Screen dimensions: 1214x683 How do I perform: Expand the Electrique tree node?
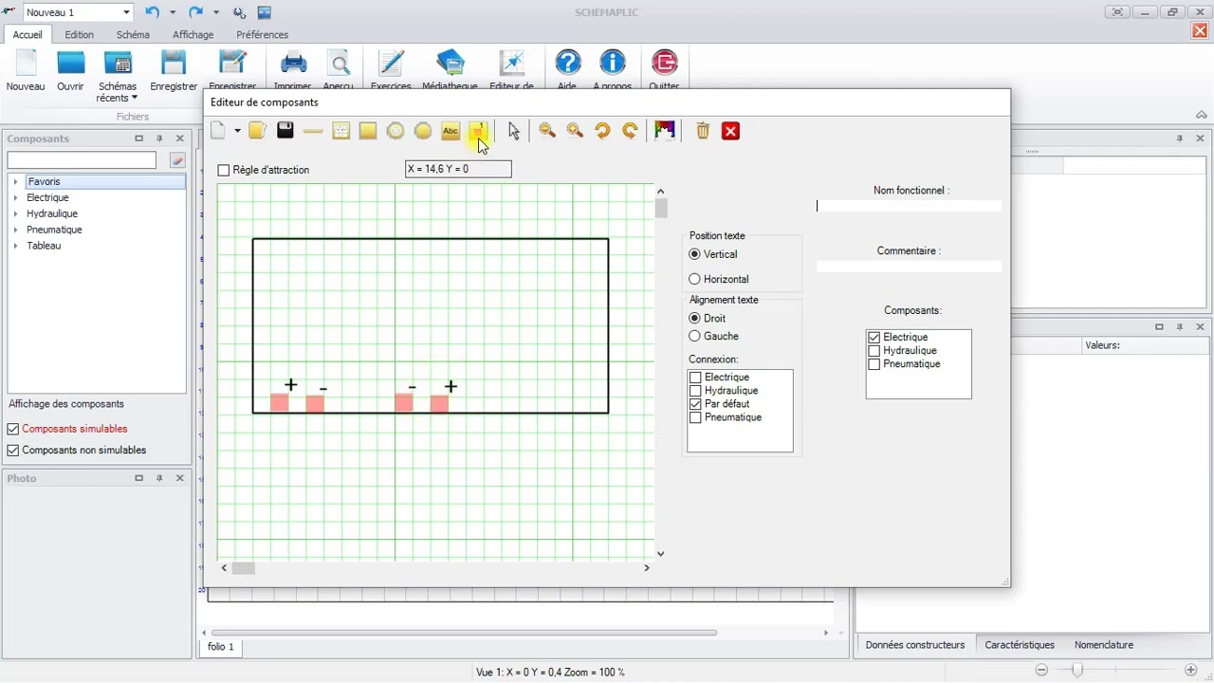(x=15, y=198)
